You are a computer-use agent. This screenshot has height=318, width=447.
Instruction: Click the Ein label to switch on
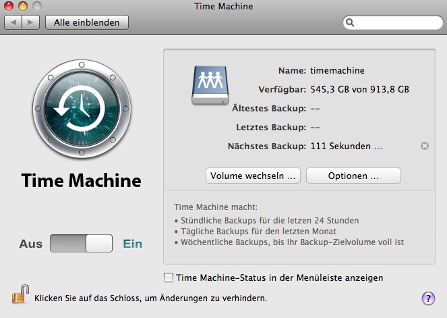(132, 244)
